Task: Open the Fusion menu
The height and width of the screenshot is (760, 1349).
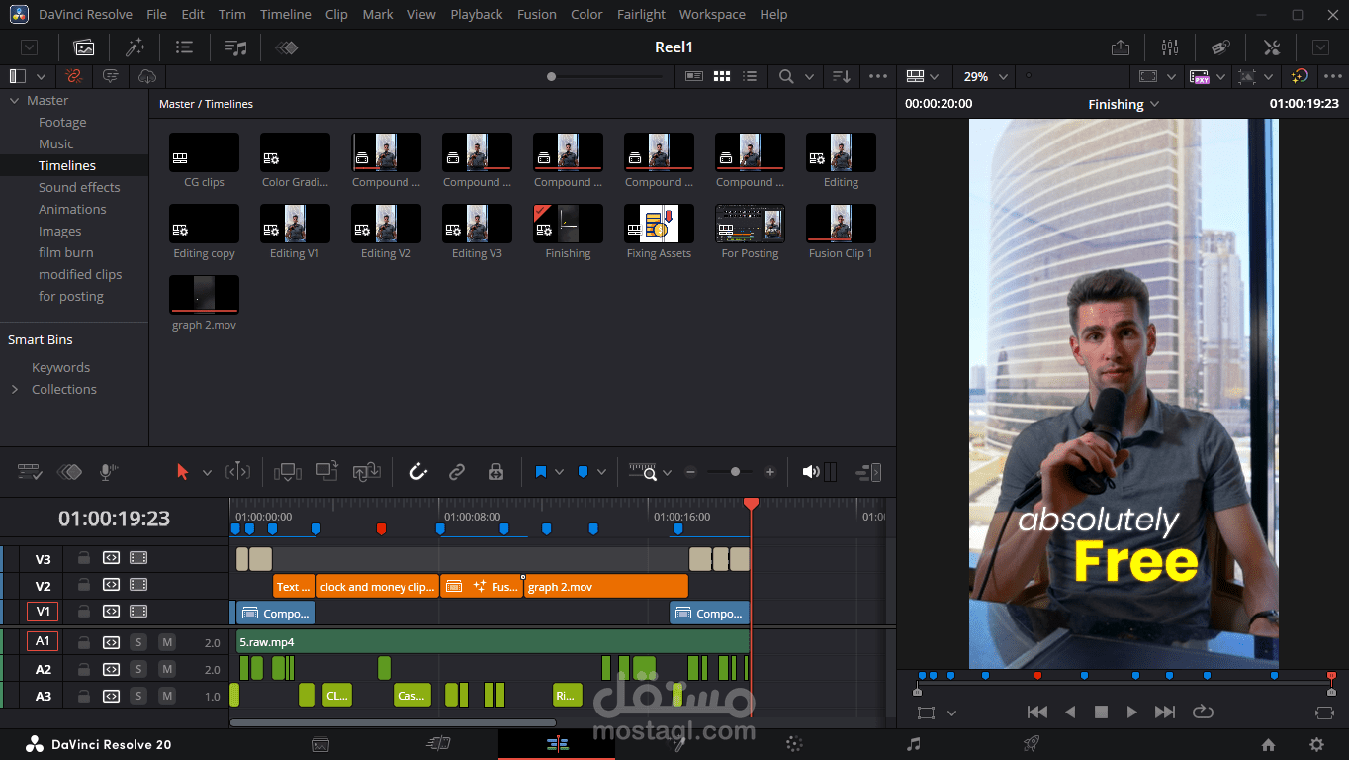Action: click(x=537, y=14)
